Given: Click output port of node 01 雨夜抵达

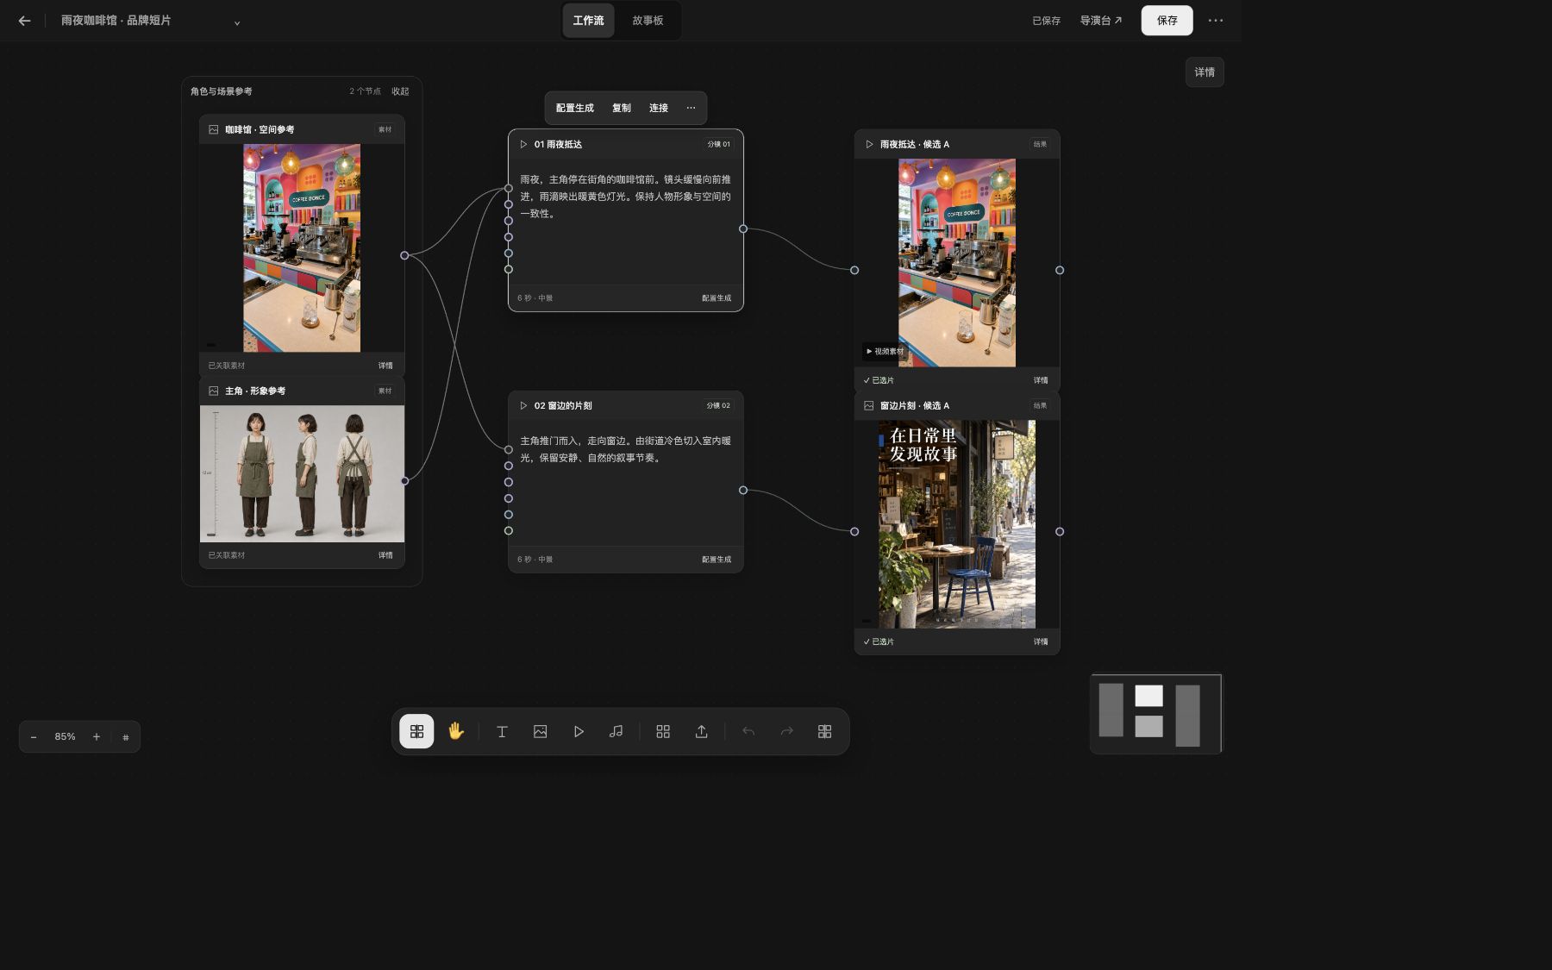Looking at the screenshot, I should pos(743,228).
